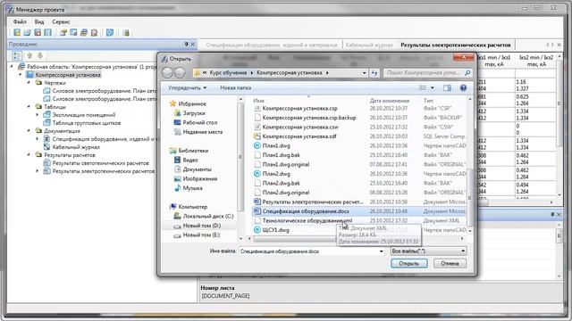
Task: Collapse the Таблицы folder
Action: 29,107
